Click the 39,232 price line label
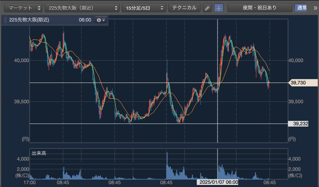 pyautogui.click(x=298, y=124)
